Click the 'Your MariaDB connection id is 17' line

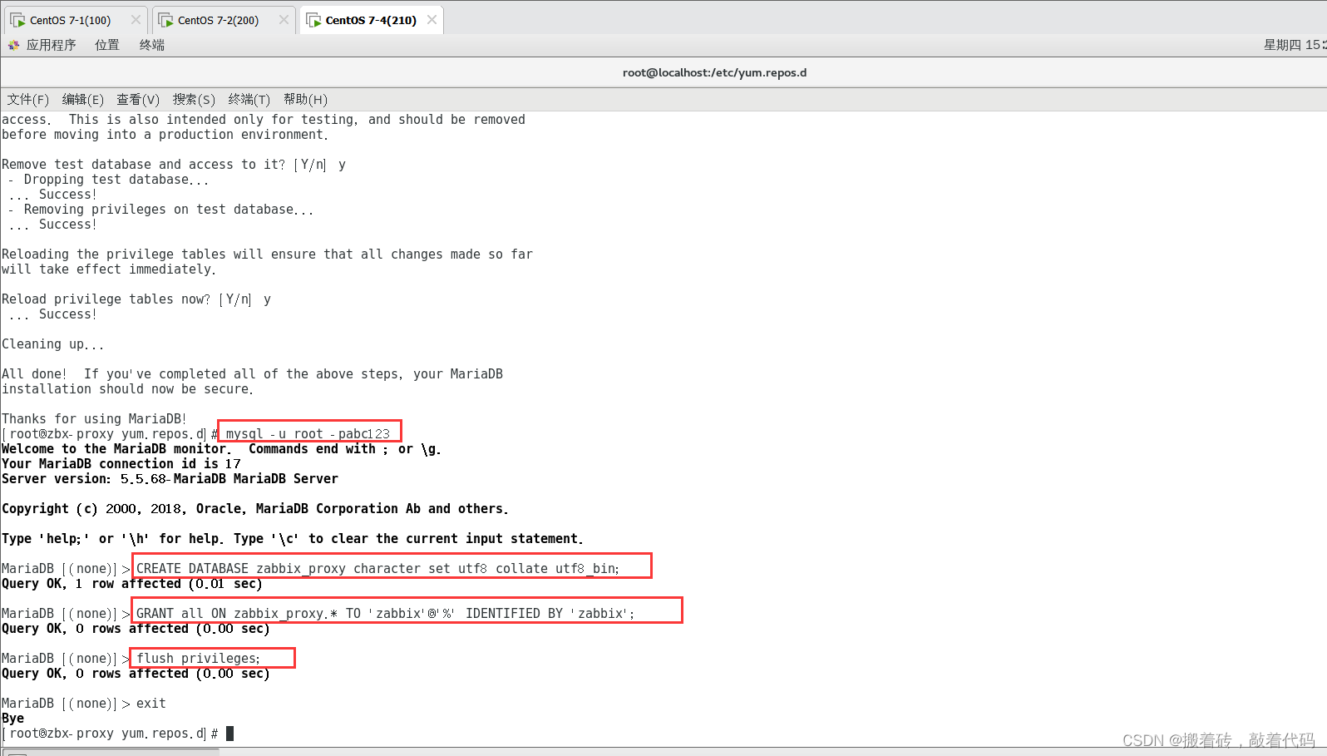[x=121, y=464]
